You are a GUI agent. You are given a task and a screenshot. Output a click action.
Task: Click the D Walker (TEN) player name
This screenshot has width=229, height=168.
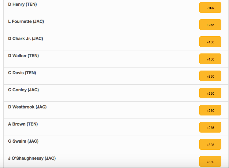tap(23, 56)
